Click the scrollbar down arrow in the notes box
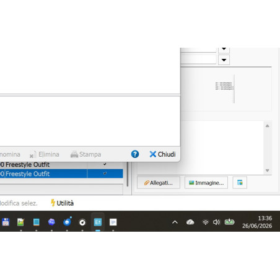 (x=268, y=170)
